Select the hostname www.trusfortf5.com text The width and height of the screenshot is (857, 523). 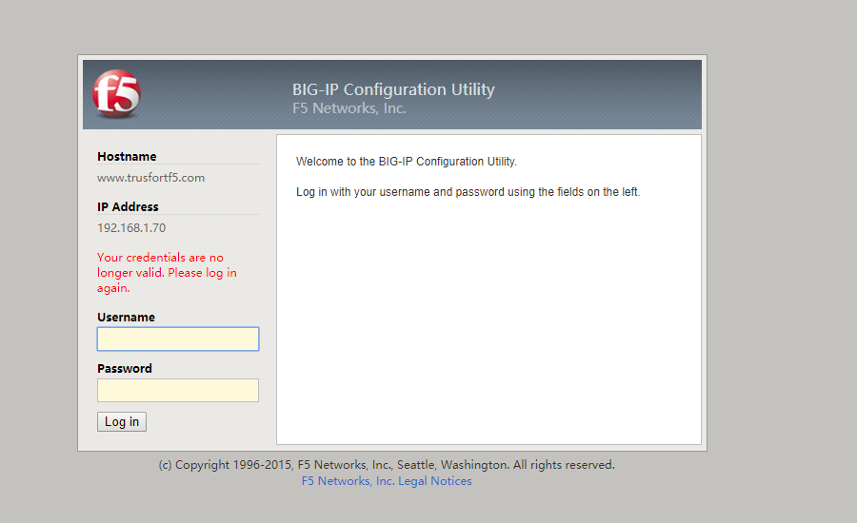(x=150, y=178)
